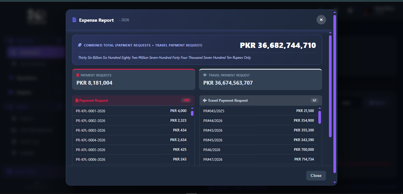Click the amount PKR 2,434
The height and width of the screenshot is (194, 403).
[178, 140]
